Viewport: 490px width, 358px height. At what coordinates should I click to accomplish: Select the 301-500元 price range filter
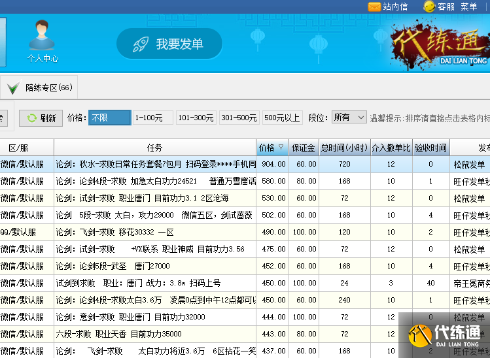239,118
